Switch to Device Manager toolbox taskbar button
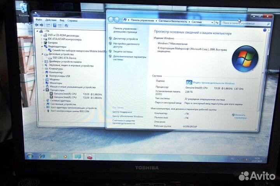 point(90,157)
